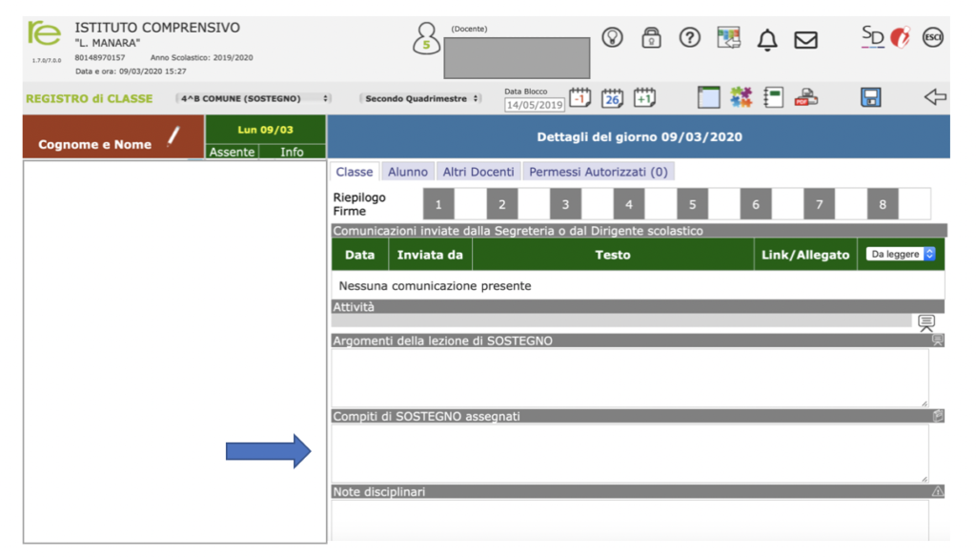The image size is (976, 557).
Task: Save with the floppy disk icon
Action: pos(871,97)
